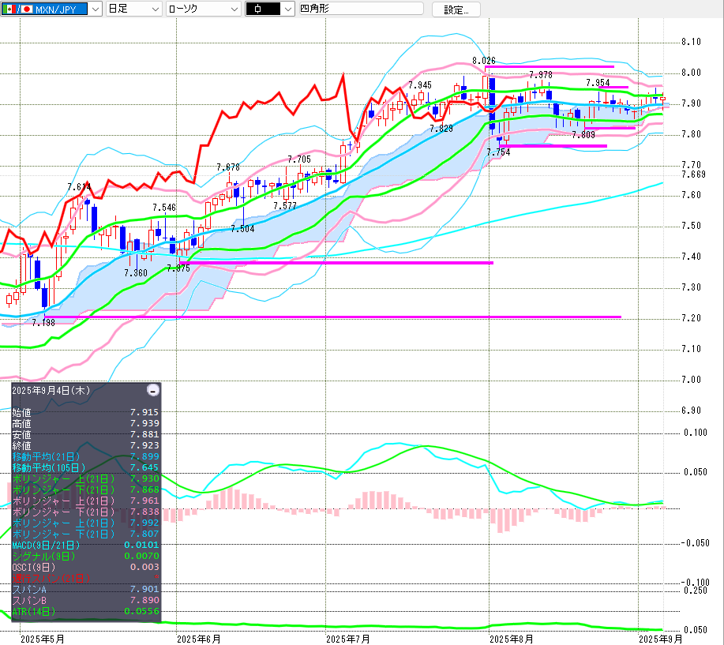Click the 設定... button

point(456,9)
